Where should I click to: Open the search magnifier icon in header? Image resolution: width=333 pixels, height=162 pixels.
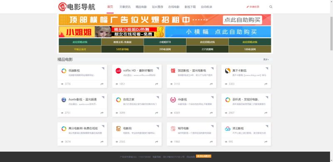tap(271, 7)
